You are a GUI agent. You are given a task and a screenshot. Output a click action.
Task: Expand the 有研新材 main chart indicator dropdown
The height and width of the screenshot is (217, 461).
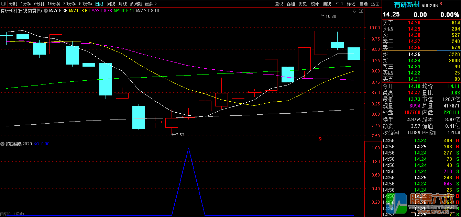tap(45, 11)
